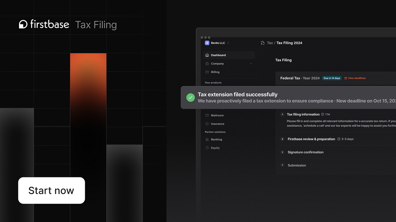The width and height of the screenshot is (396, 222).
Task: Open step 3 Signature confirmation
Action: 305,152
